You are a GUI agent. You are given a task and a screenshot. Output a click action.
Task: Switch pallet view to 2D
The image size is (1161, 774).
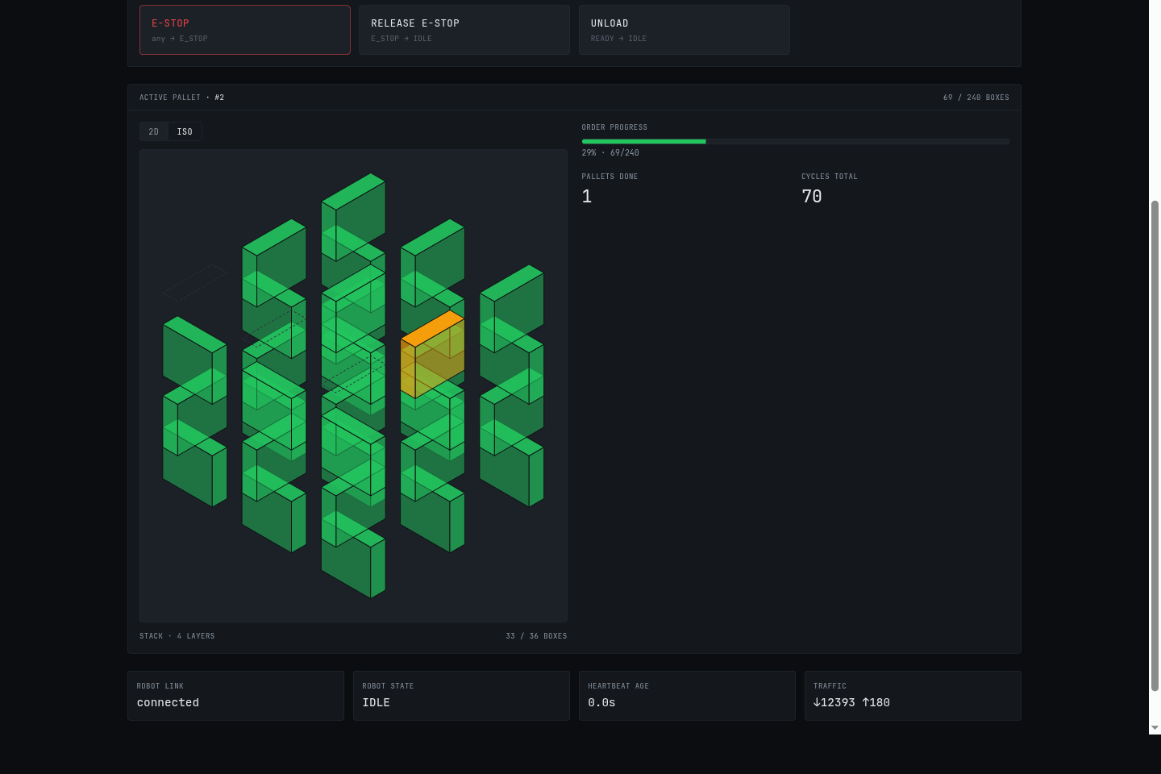pos(154,131)
